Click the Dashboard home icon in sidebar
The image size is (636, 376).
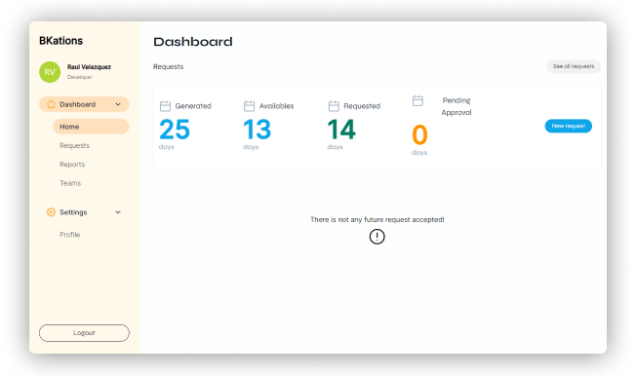(x=51, y=104)
